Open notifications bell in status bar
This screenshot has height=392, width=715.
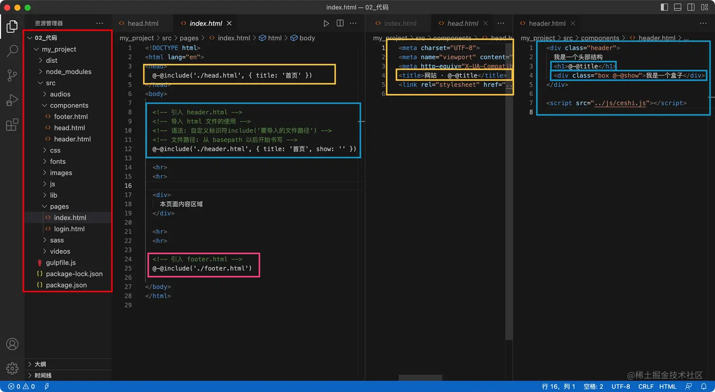pyautogui.click(x=704, y=386)
